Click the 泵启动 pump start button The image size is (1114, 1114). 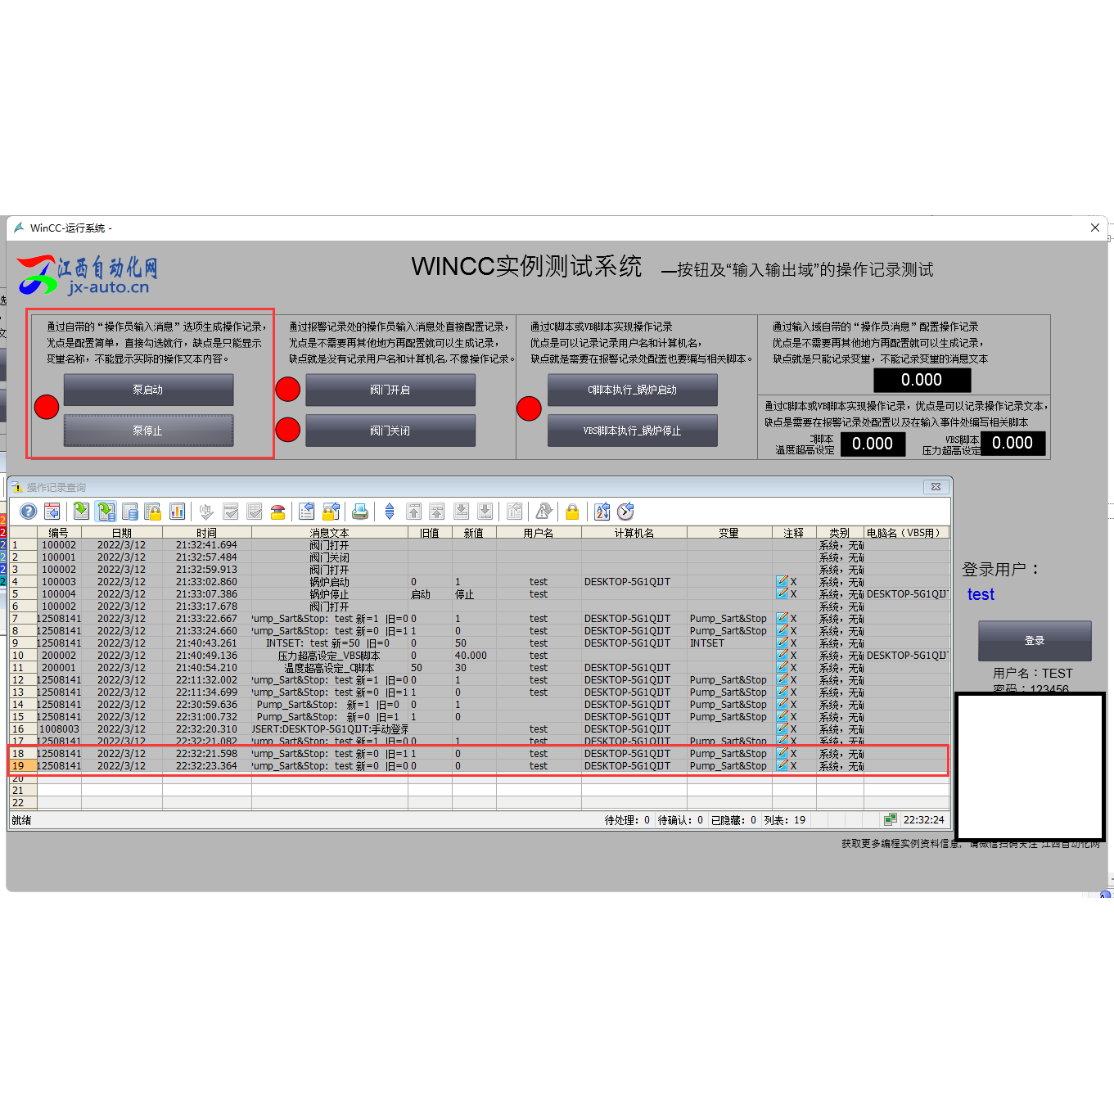point(148,390)
